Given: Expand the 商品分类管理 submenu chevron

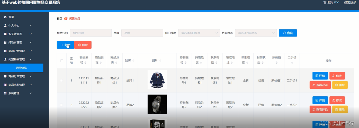Looking at the screenshot, I should [31, 51].
